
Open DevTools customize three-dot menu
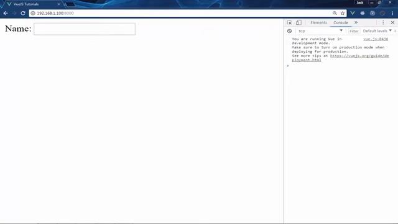383,22
